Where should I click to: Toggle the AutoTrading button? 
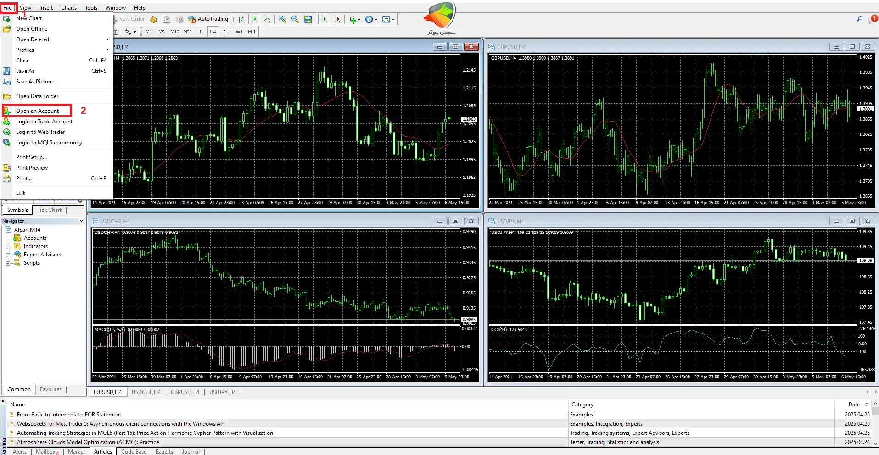click(208, 19)
